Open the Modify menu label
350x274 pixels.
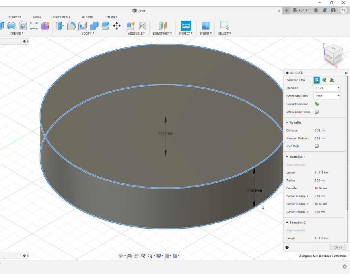click(x=87, y=34)
